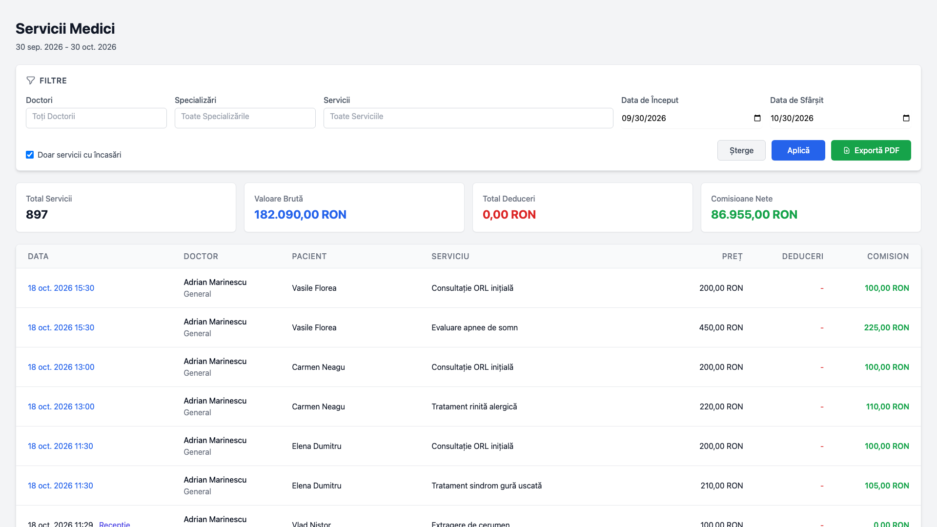Click the 225,00 RON commission cell
The width and height of the screenshot is (937, 527).
click(x=886, y=327)
